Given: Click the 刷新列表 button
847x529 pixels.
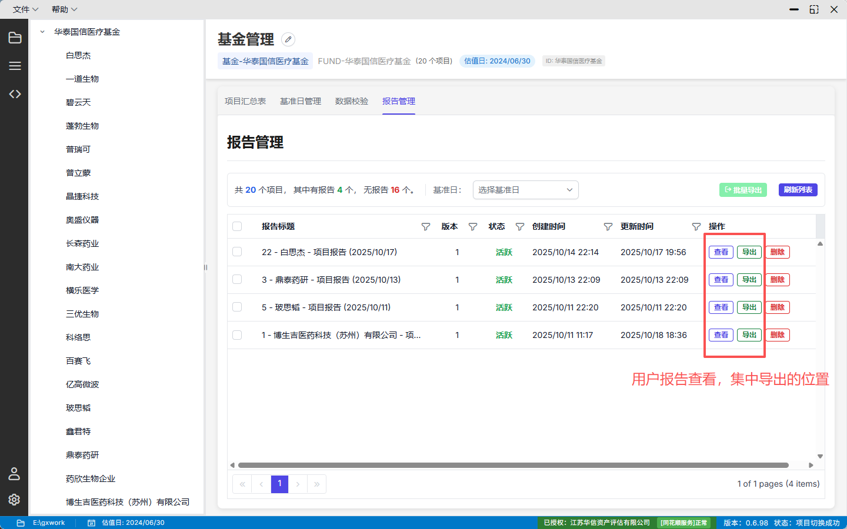Looking at the screenshot, I should 798,190.
